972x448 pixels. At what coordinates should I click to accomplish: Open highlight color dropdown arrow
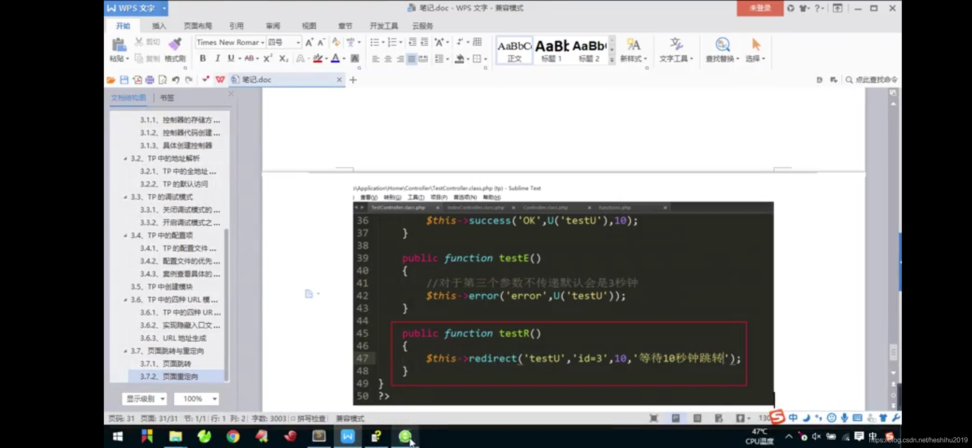(326, 59)
